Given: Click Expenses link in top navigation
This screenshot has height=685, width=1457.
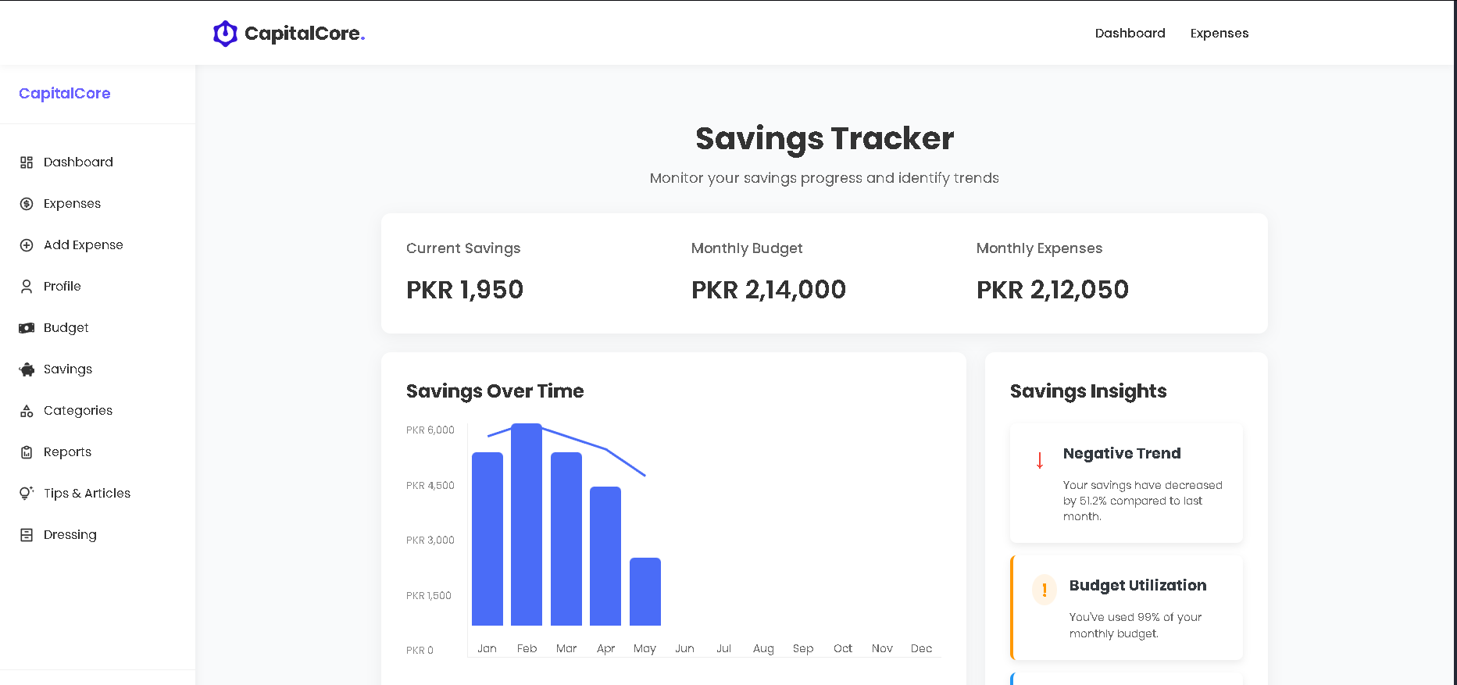Looking at the screenshot, I should click(1219, 33).
